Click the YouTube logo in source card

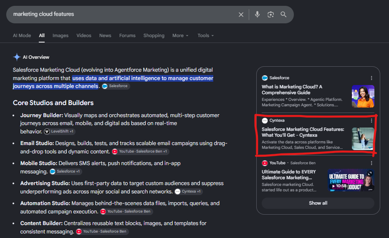tap(265, 163)
